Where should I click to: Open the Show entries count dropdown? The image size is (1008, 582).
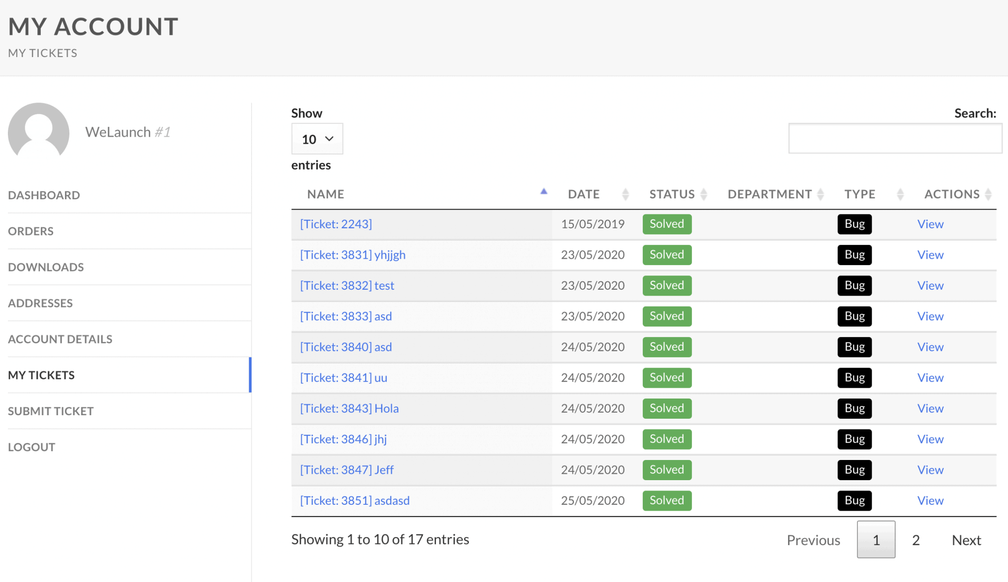point(317,139)
